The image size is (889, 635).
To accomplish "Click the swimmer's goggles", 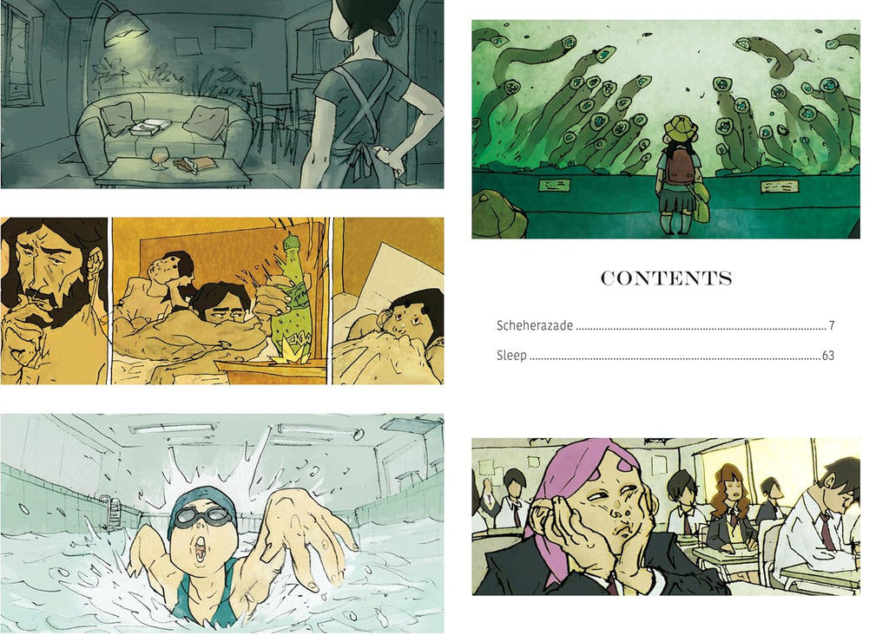I will click(203, 516).
